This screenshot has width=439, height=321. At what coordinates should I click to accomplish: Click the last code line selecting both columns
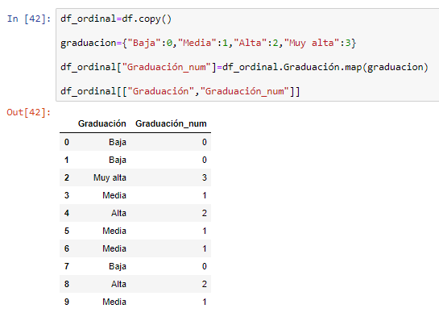(180, 91)
